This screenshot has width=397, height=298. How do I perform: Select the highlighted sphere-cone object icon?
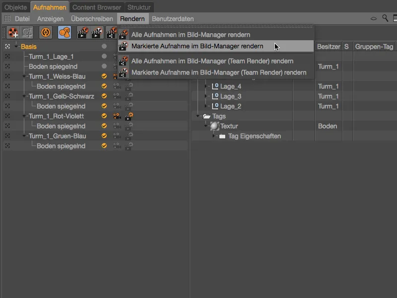(x=65, y=32)
